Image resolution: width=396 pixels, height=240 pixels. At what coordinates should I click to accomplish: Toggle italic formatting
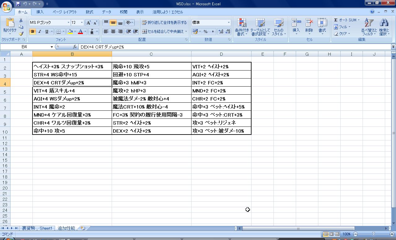click(x=40, y=32)
